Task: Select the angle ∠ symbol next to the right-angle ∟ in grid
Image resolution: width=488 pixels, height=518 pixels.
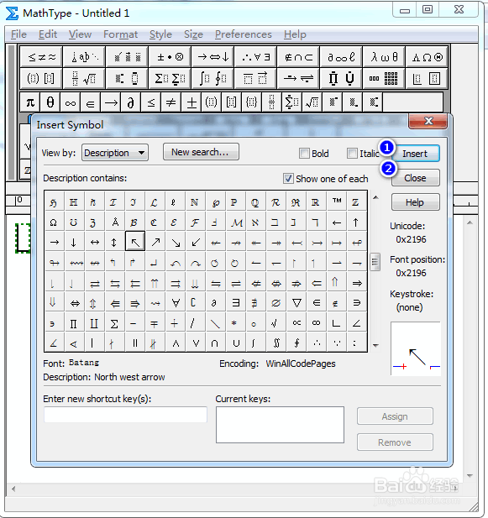Action: [356, 324]
